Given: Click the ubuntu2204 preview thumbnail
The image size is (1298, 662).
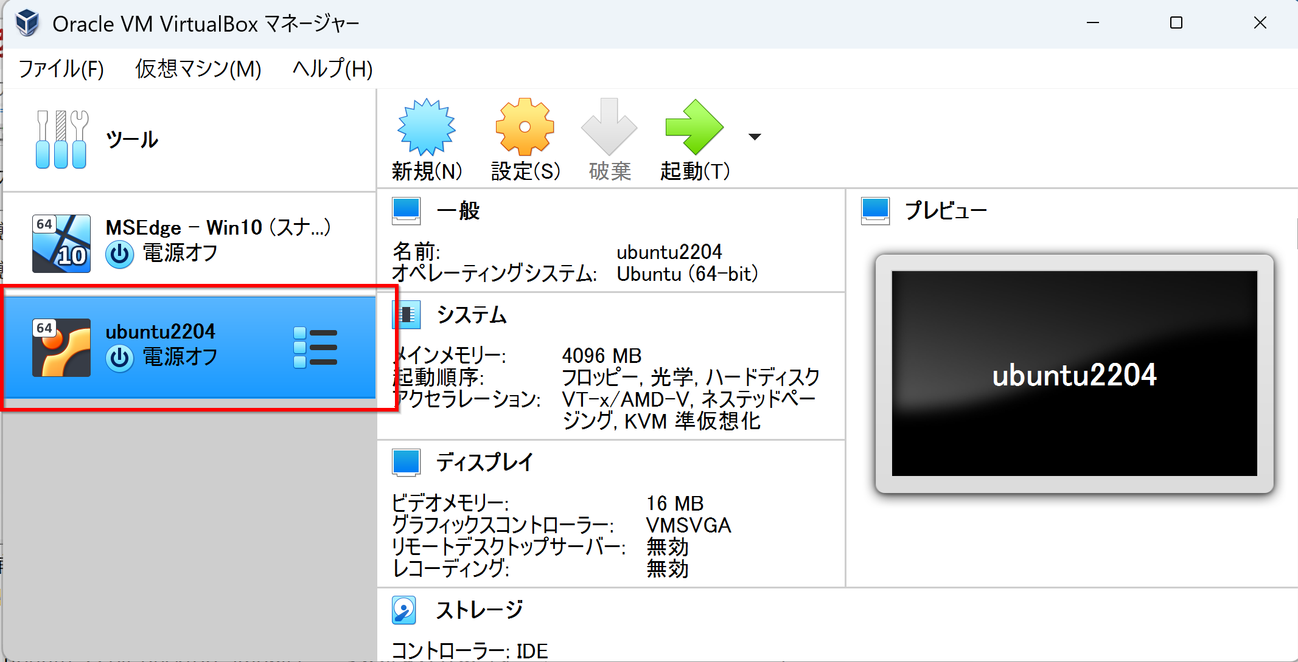Looking at the screenshot, I should 1075,373.
